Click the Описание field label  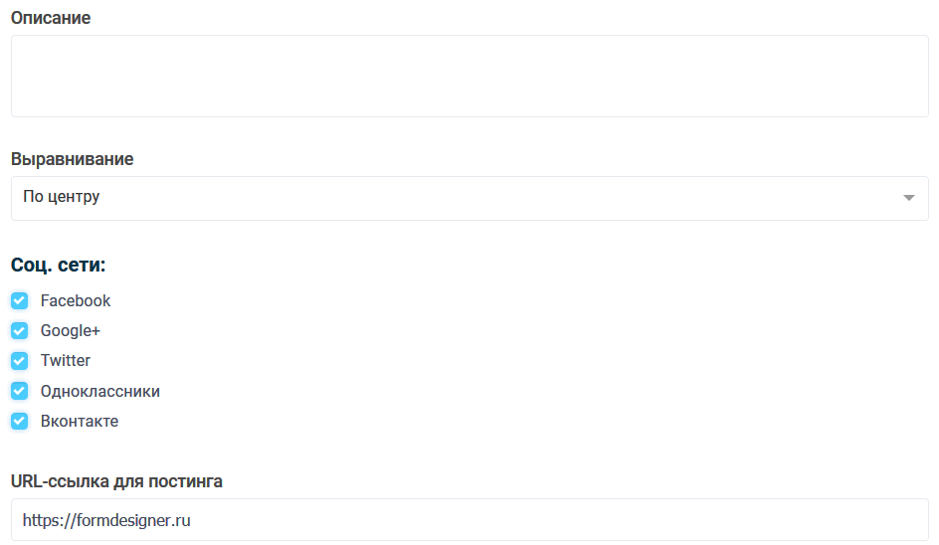51,18
